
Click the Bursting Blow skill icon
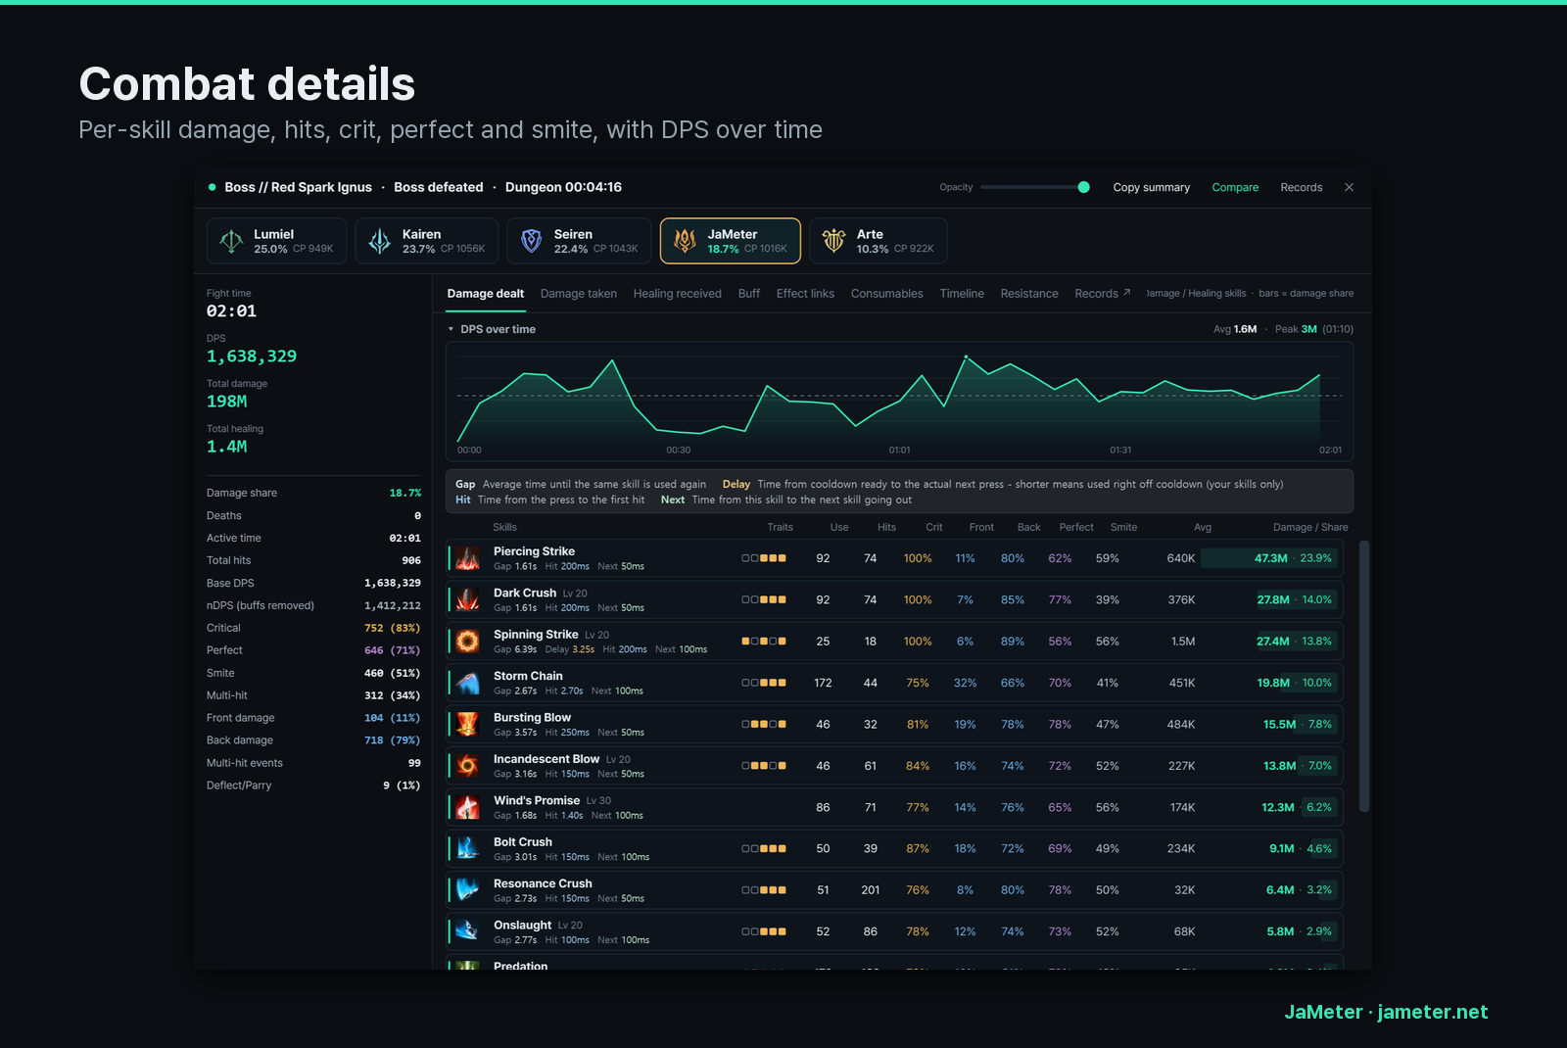click(x=468, y=724)
